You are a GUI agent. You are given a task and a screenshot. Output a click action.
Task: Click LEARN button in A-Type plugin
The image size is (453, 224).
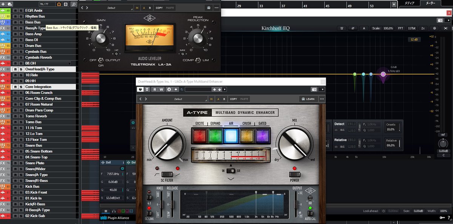point(308,99)
